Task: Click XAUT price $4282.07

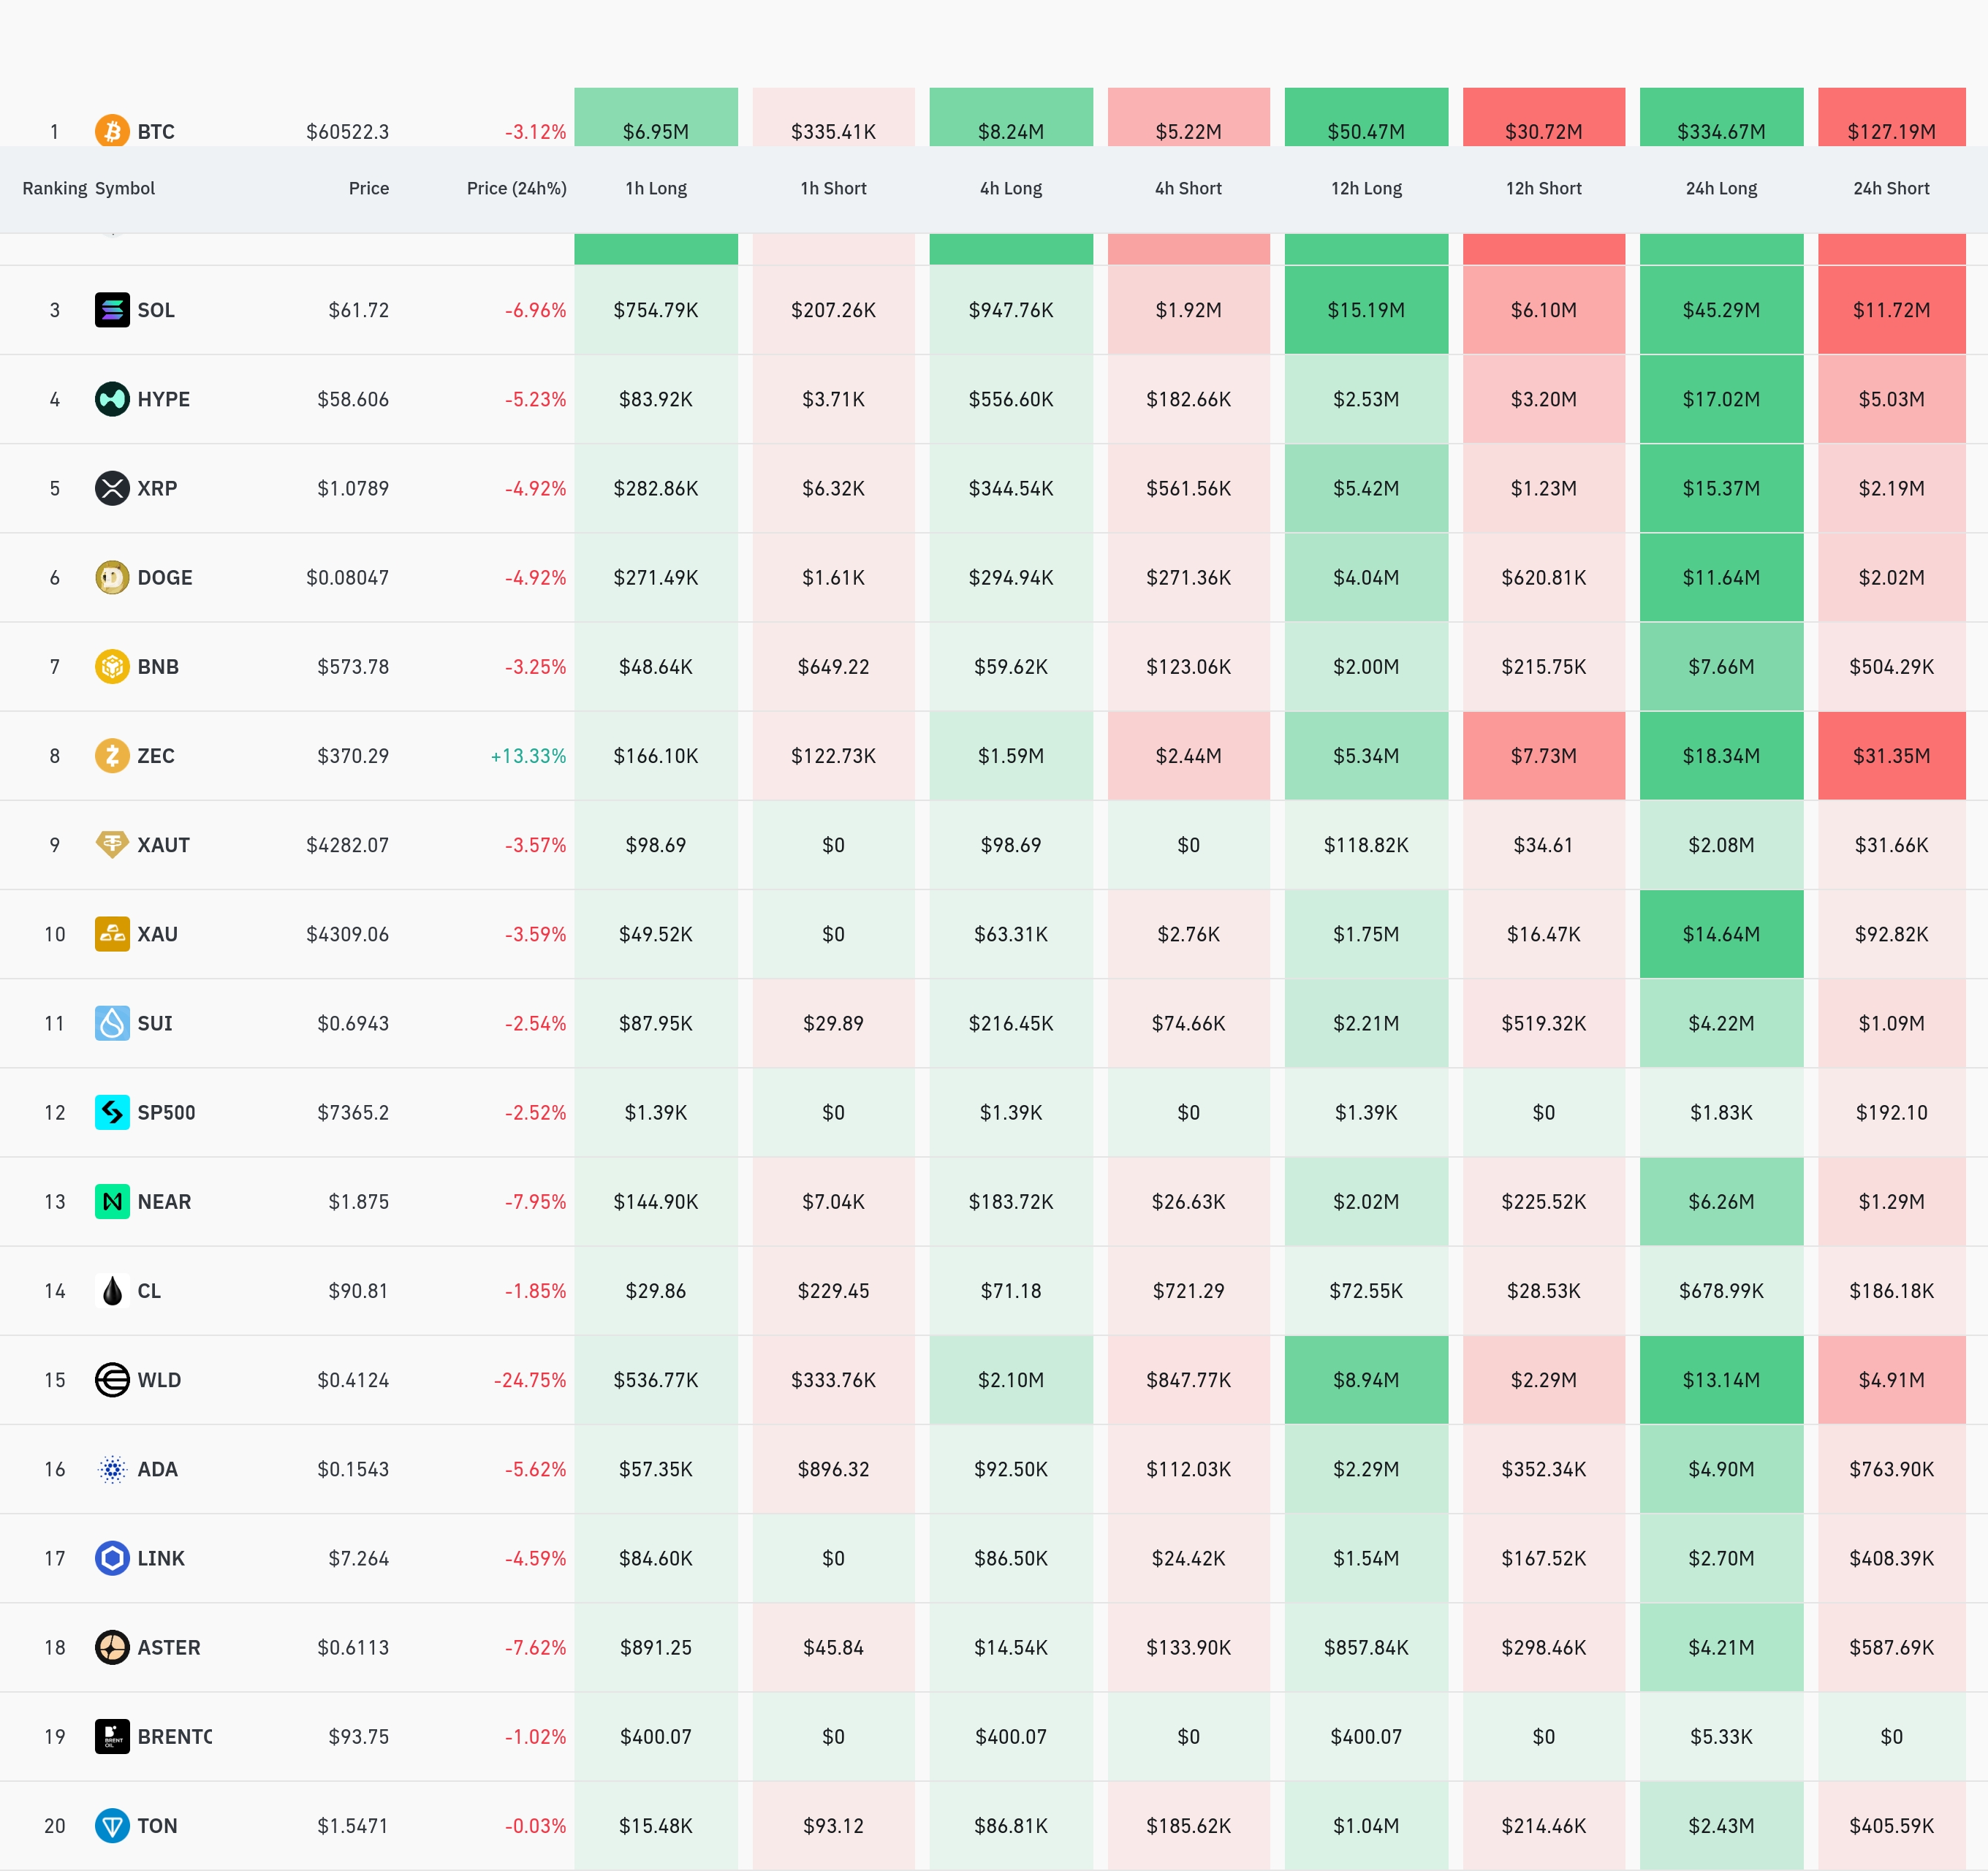Action: pyautogui.click(x=347, y=845)
